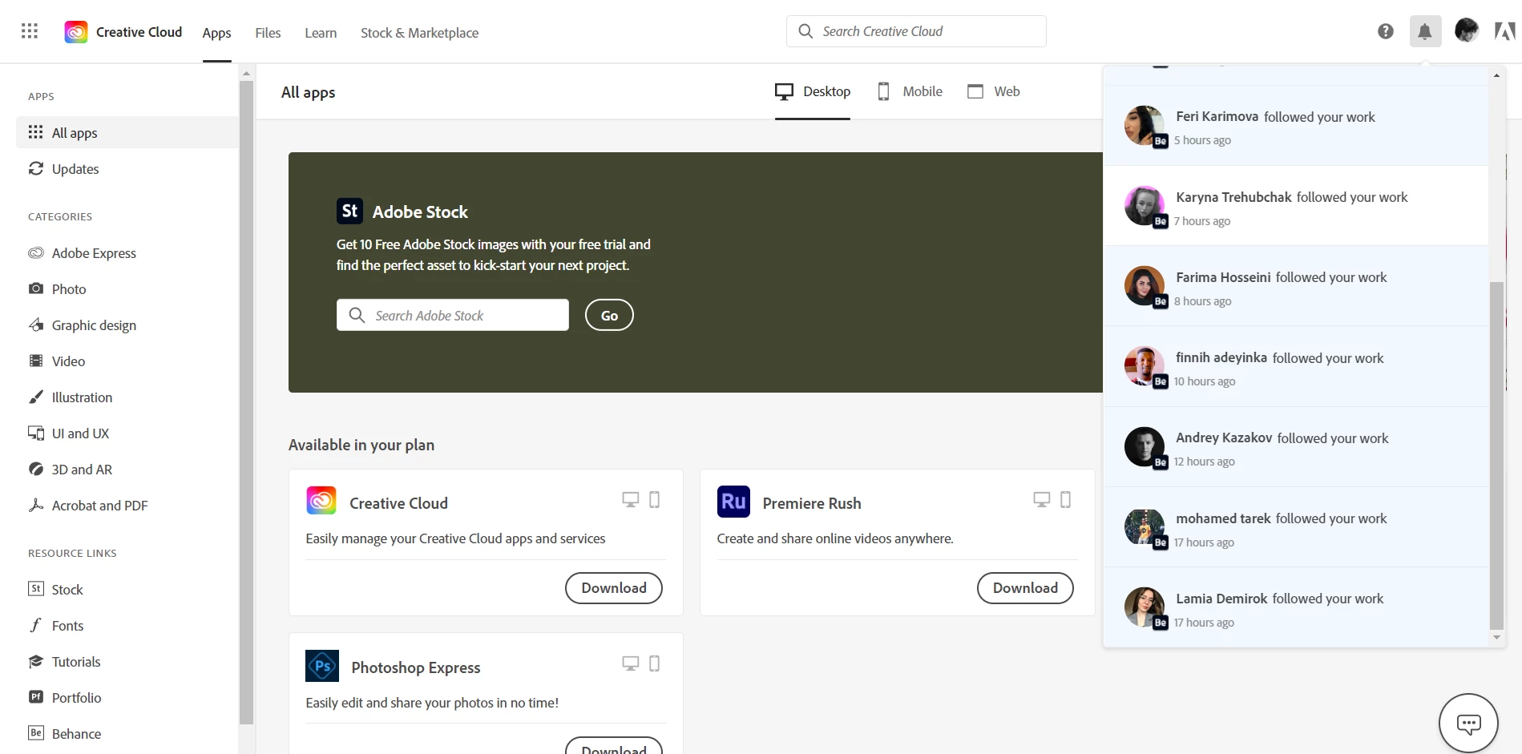Click the Tutorials graduation cap icon
The image size is (1522, 754).
[x=36, y=661]
